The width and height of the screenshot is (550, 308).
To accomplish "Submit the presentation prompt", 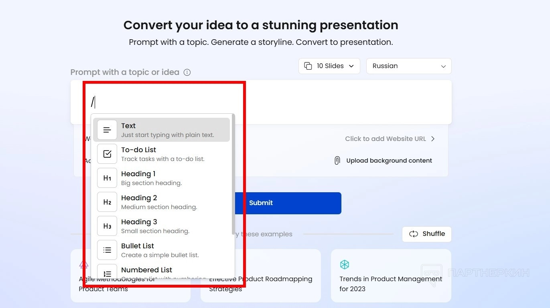I will 288,203.
